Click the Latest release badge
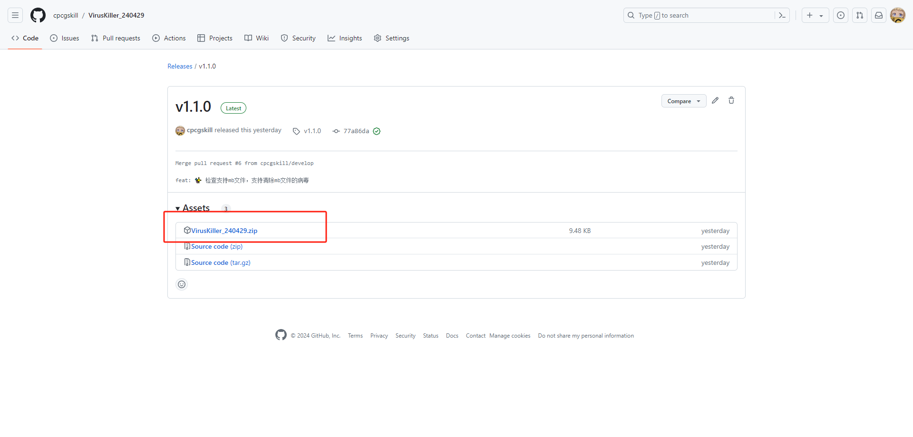 233,108
